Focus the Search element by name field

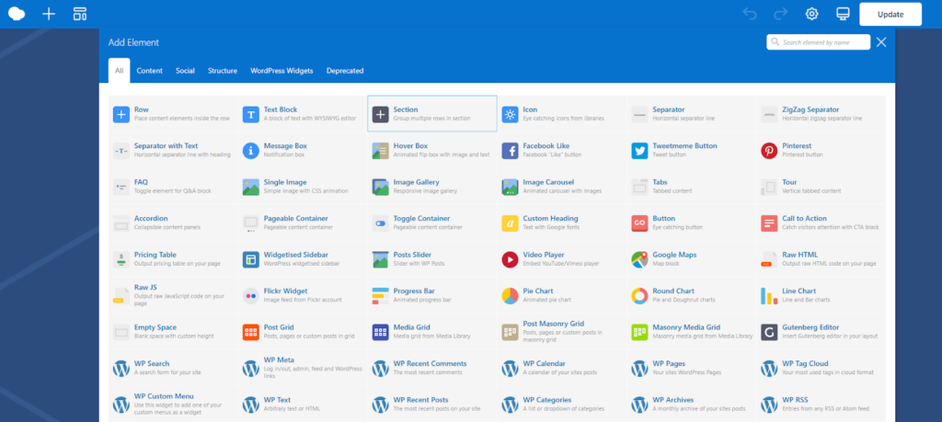pyautogui.click(x=818, y=42)
